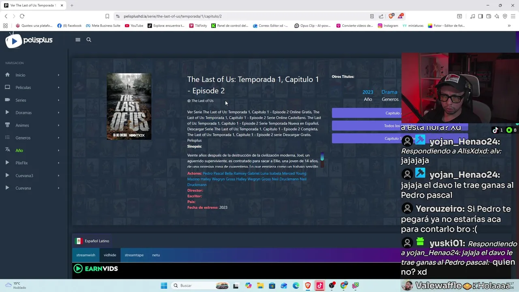Open the browser main menu icon
This screenshot has width=519, height=292.
click(x=513, y=16)
